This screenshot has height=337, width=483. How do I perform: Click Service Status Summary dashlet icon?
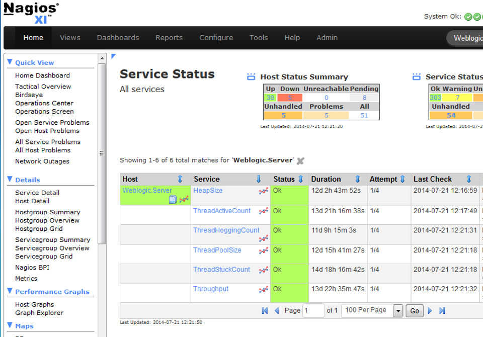(x=417, y=76)
